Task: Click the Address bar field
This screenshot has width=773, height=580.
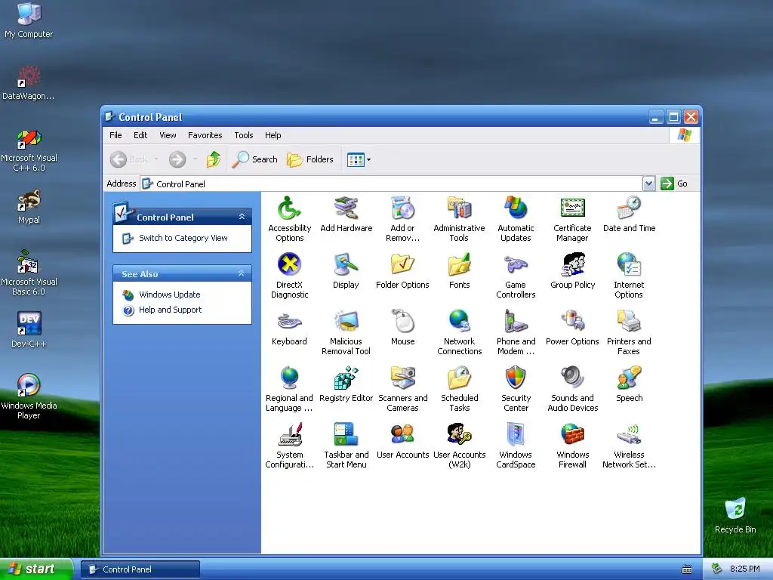Action: click(x=392, y=184)
